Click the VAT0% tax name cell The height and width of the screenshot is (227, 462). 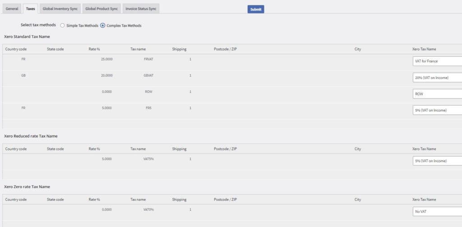coord(148,209)
